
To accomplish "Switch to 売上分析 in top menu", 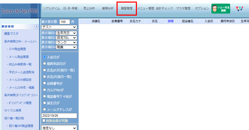I will (89, 8).
